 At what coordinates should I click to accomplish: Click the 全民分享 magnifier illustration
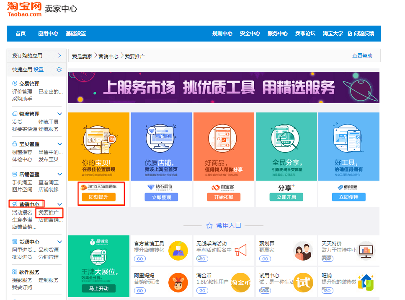tap(285, 138)
